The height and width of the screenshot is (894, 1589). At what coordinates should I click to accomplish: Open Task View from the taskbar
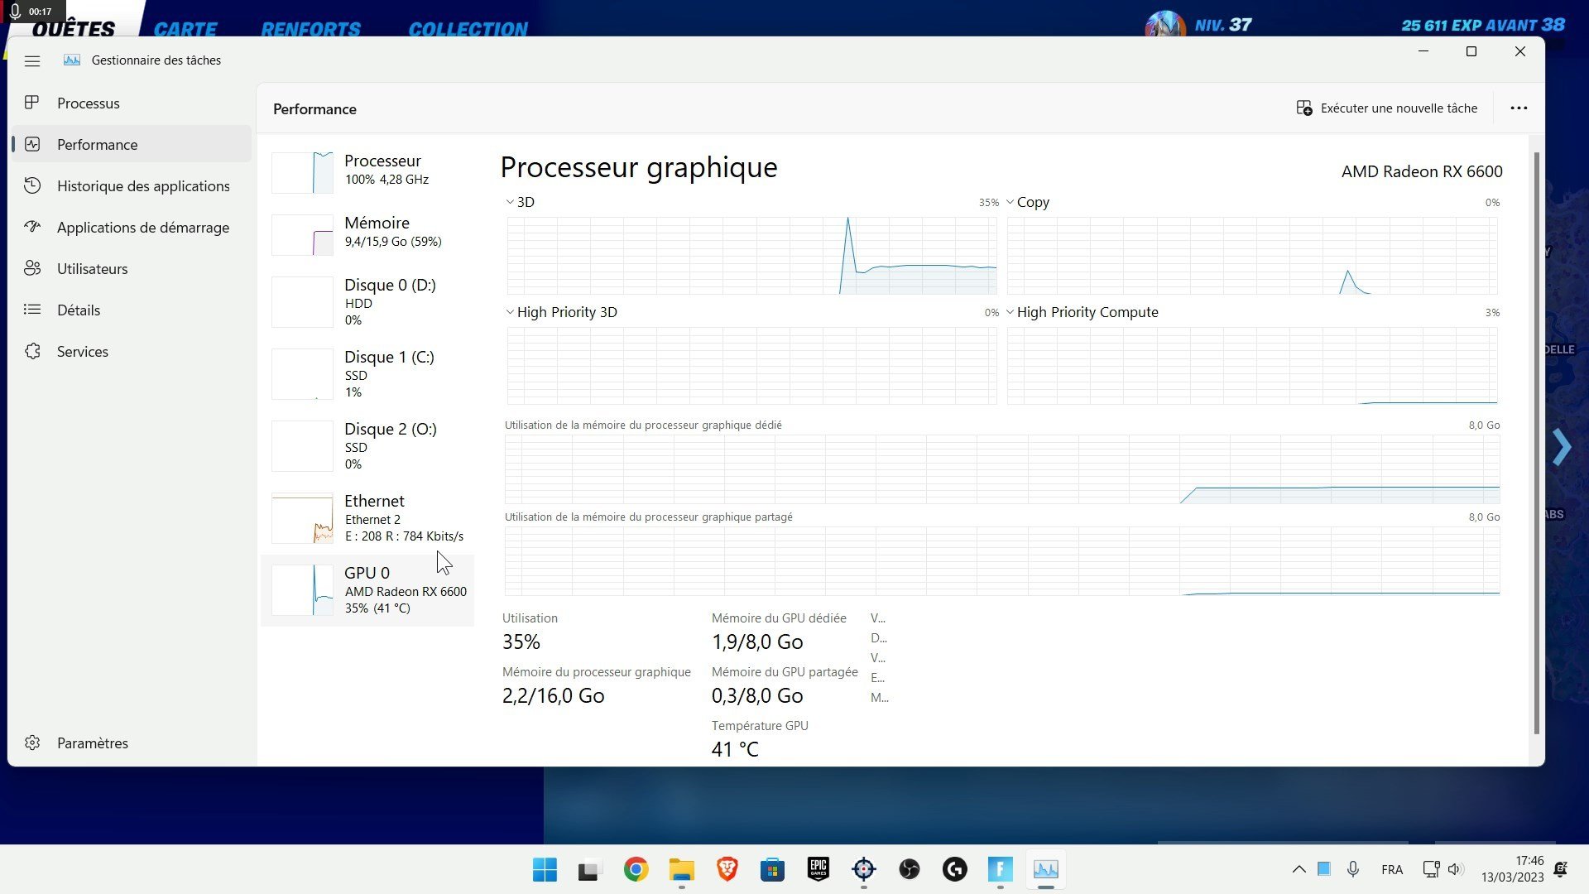coord(590,869)
